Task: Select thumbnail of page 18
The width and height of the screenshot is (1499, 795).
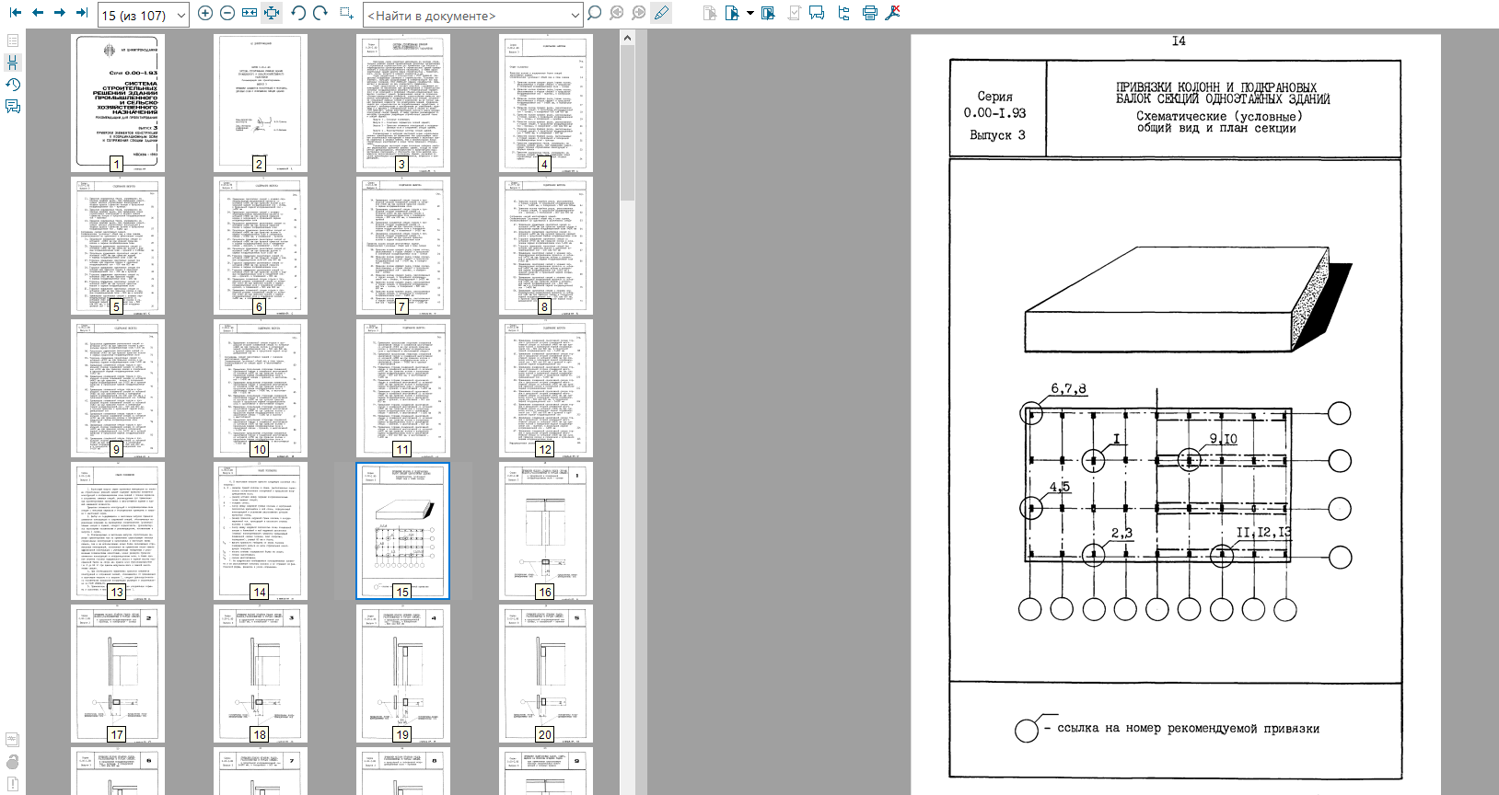Action: 261,674
